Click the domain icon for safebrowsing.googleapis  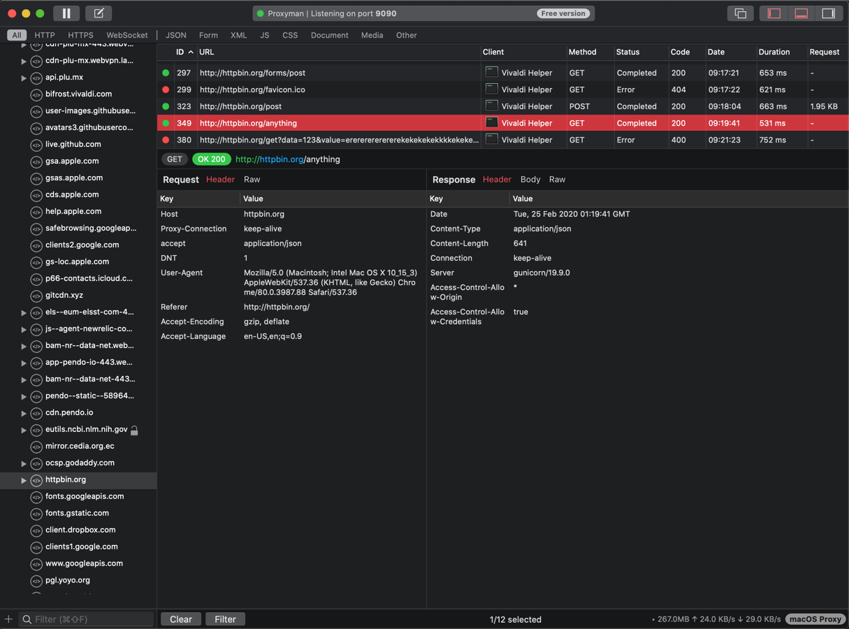pos(36,229)
